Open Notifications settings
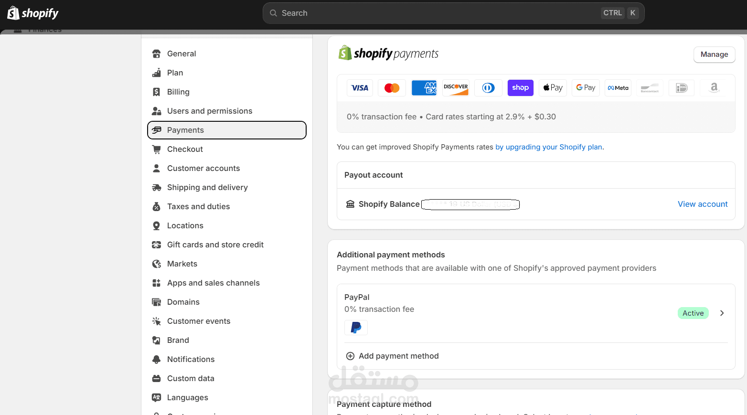747x415 pixels. (x=227, y=359)
